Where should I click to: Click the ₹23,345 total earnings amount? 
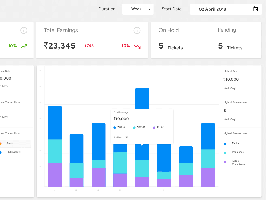point(60,46)
